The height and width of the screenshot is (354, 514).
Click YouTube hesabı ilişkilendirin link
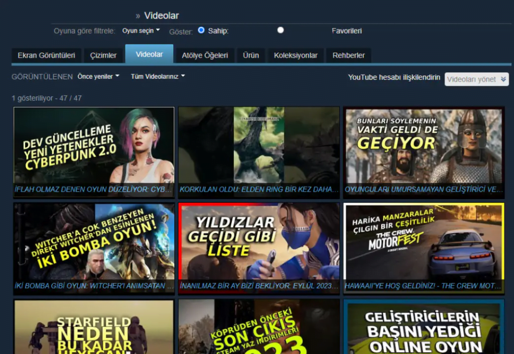(x=394, y=77)
